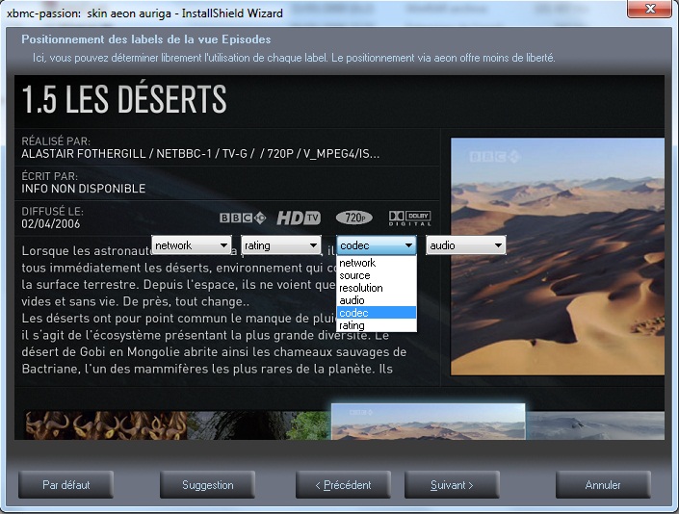The image size is (679, 514).
Task: Proceed with the Suivant button
Action: point(452,484)
